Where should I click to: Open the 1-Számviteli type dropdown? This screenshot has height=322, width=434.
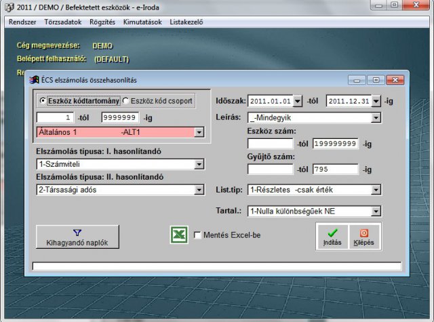pyautogui.click(x=199, y=164)
